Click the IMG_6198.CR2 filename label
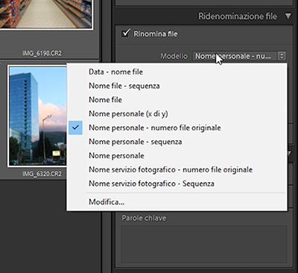 (x=42, y=53)
